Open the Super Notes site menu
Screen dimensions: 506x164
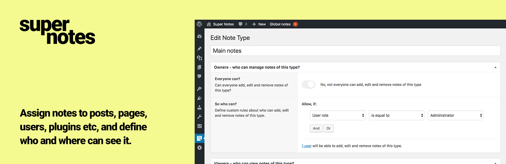pyautogui.click(x=224, y=24)
